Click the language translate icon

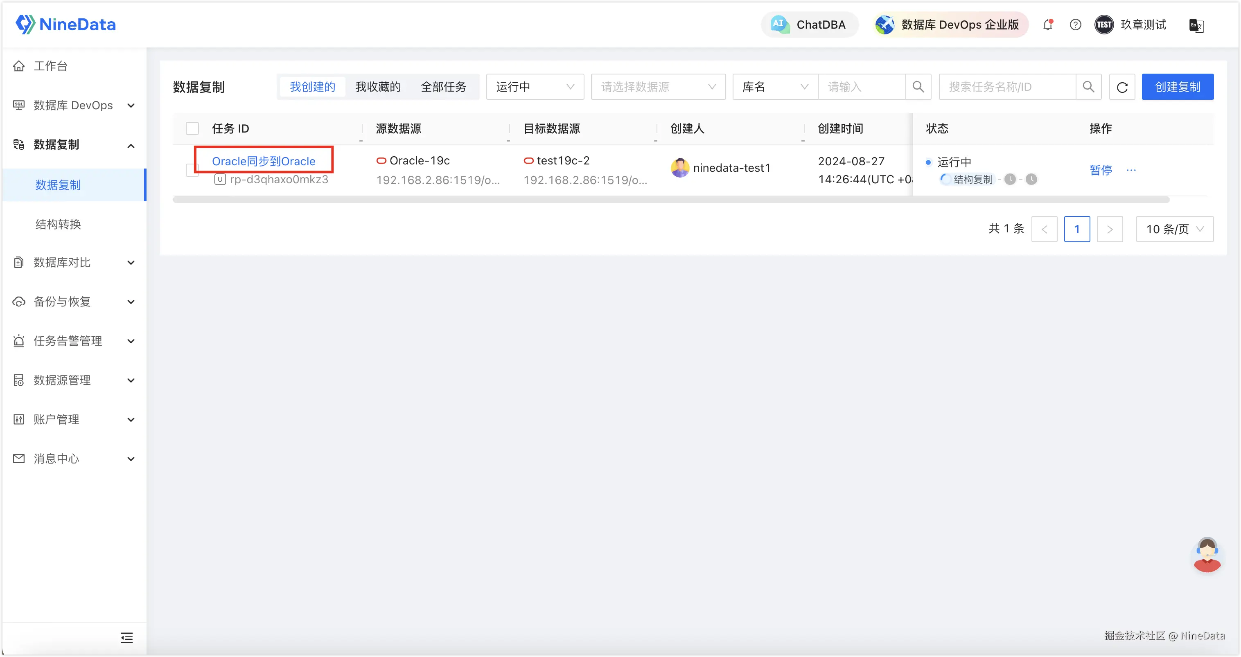pos(1196,25)
